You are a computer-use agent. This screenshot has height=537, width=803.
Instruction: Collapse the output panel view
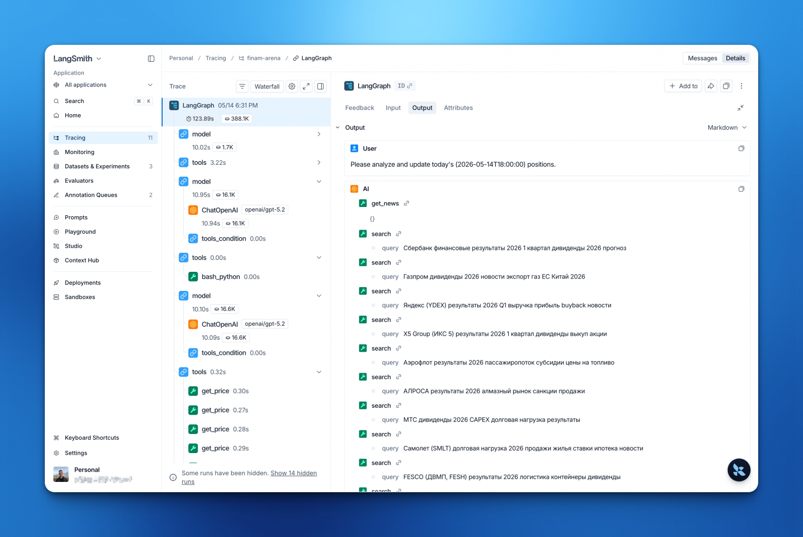[740, 108]
